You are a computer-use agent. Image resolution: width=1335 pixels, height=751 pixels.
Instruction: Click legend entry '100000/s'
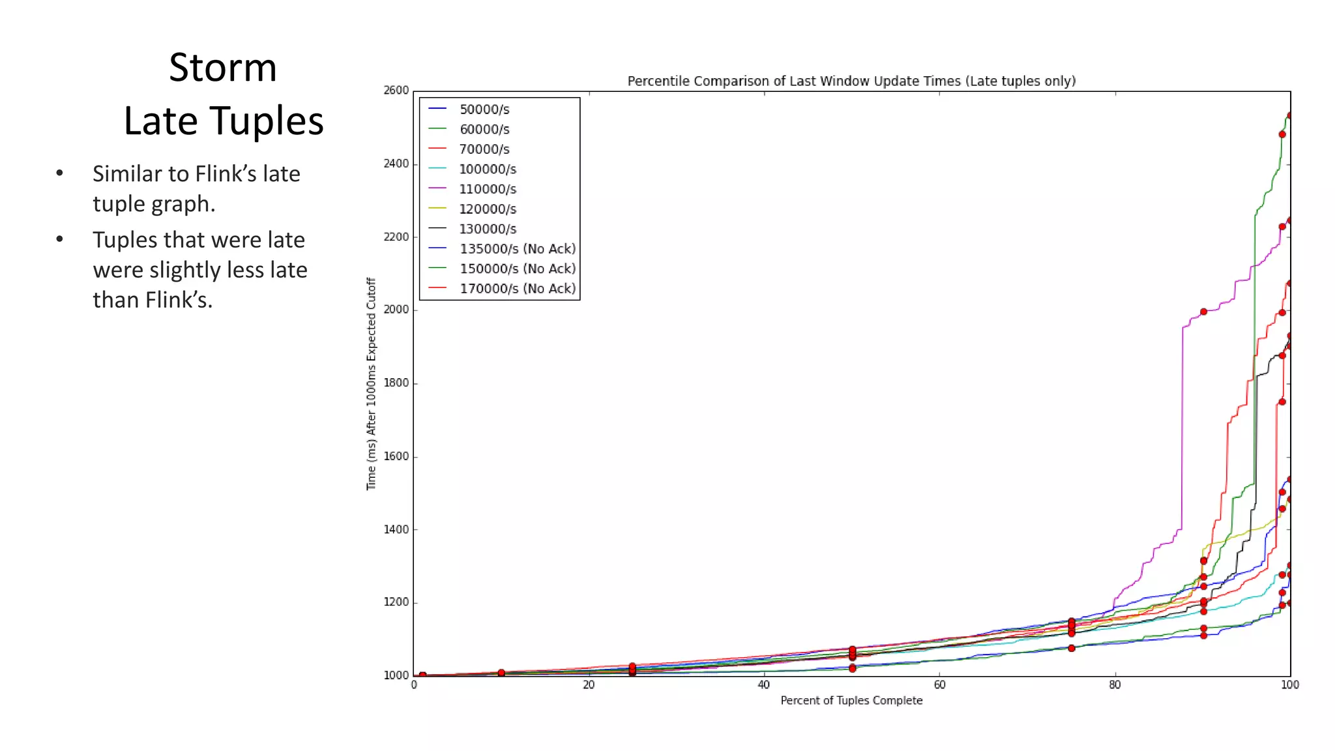point(488,169)
